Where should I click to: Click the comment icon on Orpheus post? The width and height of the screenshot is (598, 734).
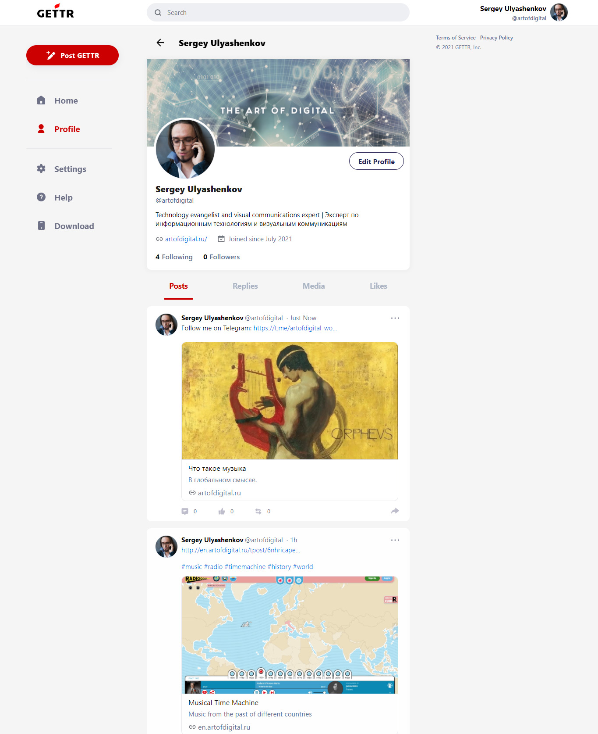coord(185,511)
